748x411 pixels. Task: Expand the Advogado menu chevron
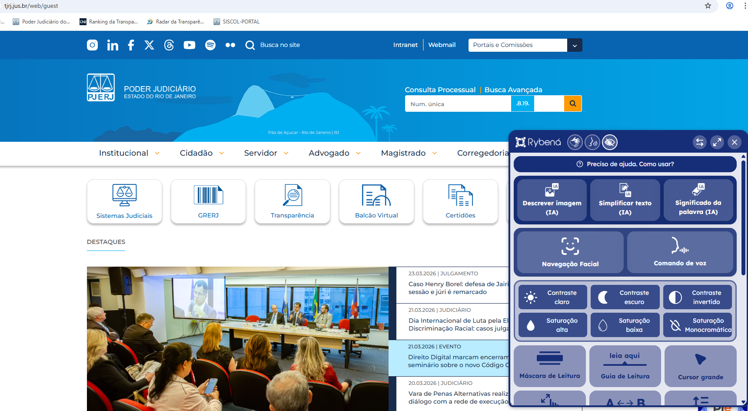pyautogui.click(x=359, y=153)
